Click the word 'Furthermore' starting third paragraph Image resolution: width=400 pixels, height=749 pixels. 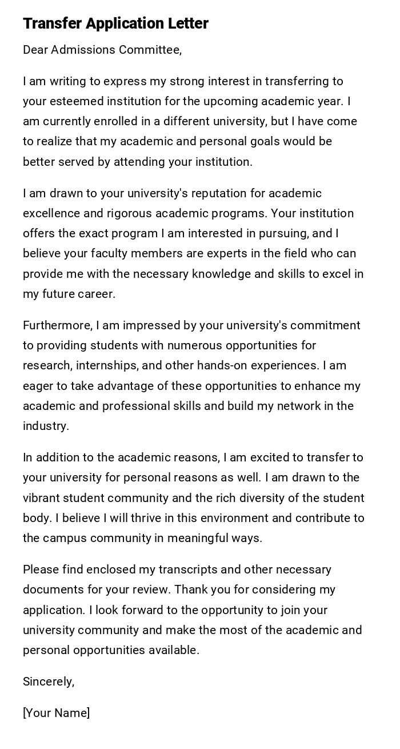(x=57, y=325)
